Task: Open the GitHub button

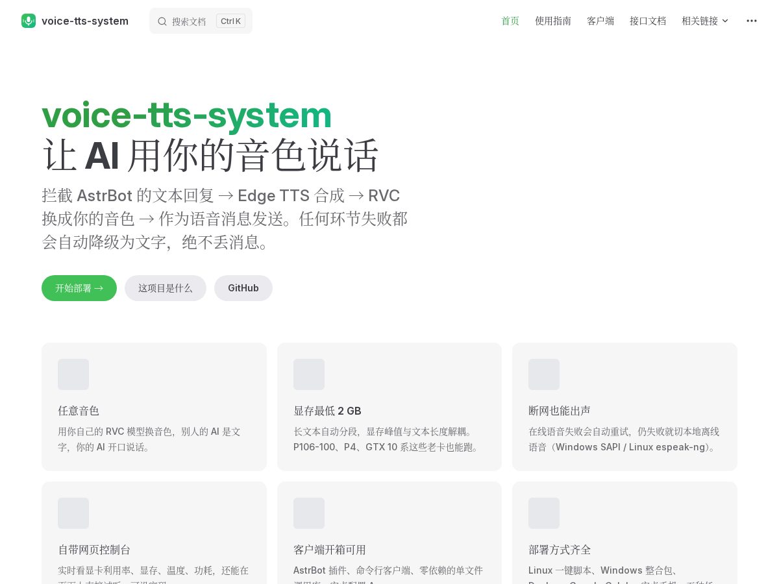Action: (243, 288)
